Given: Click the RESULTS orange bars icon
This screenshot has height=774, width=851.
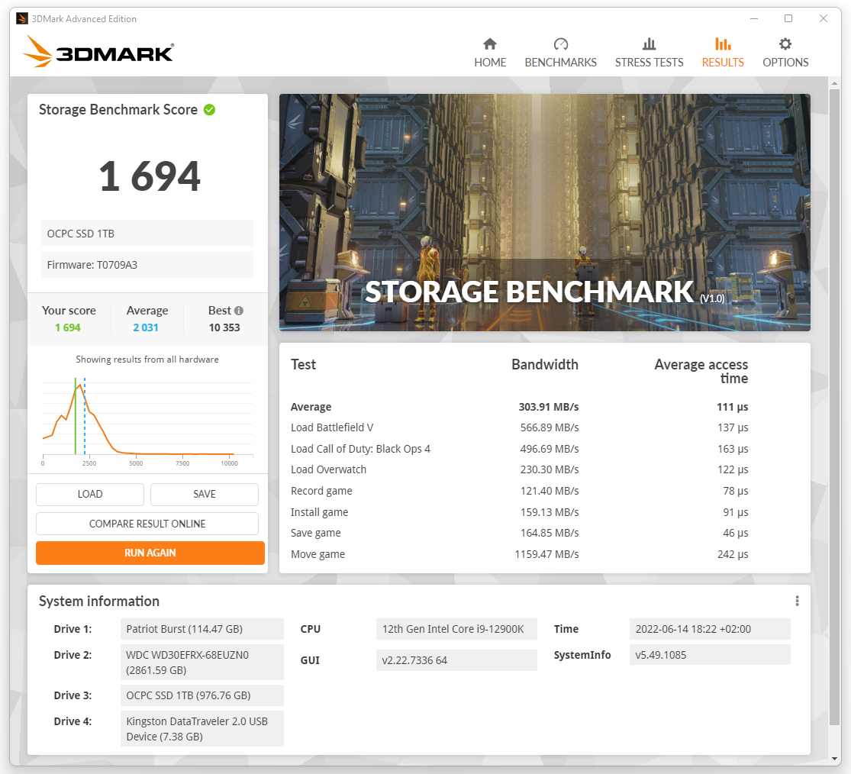Looking at the screenshot, I should (722, 44).
